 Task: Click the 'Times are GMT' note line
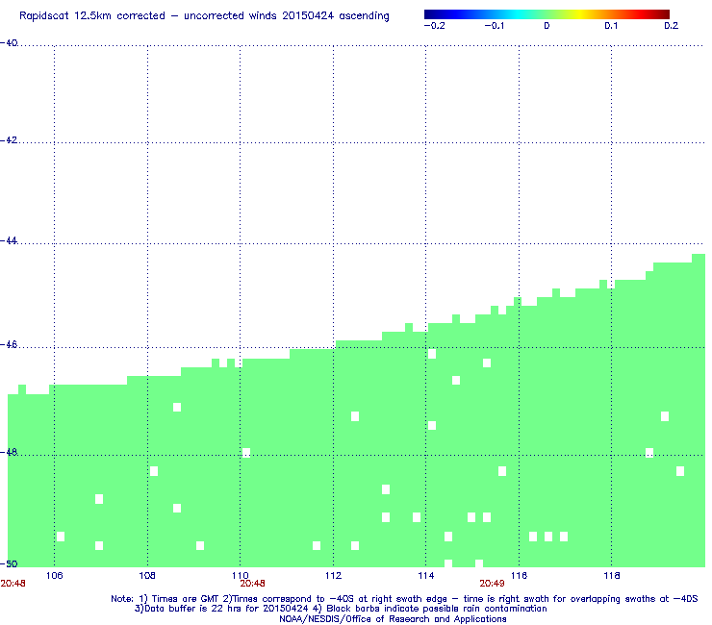(404, 599)
